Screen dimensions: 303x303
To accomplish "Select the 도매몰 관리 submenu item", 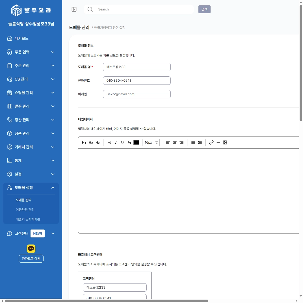I will tap(23, 200).
